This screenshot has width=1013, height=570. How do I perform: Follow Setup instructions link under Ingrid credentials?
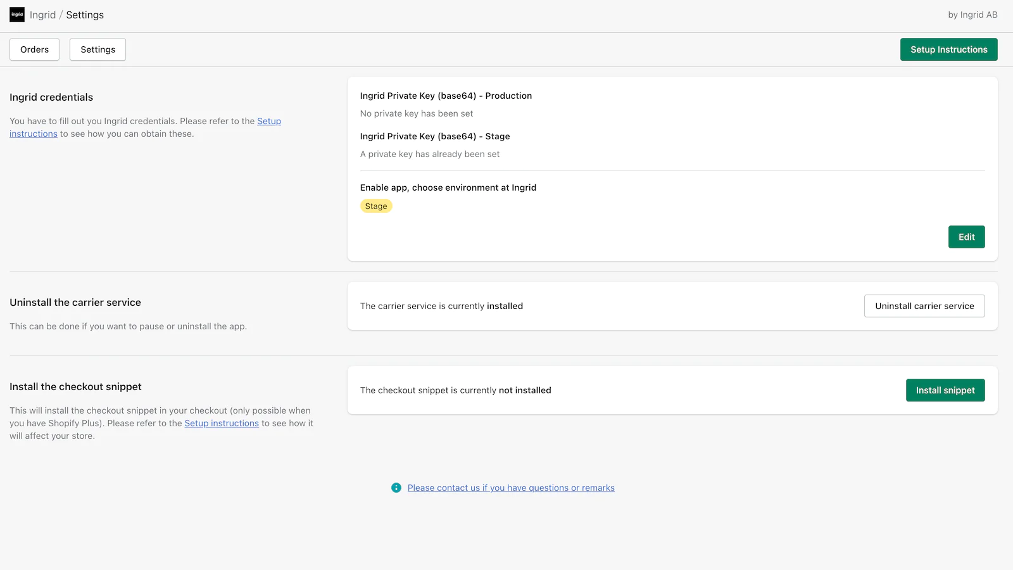click(269, 121)
